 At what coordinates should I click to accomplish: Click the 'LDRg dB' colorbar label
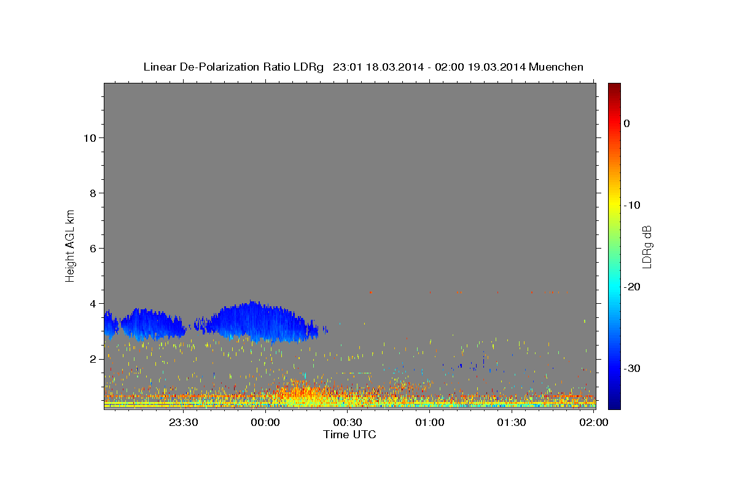coord(647,246)
